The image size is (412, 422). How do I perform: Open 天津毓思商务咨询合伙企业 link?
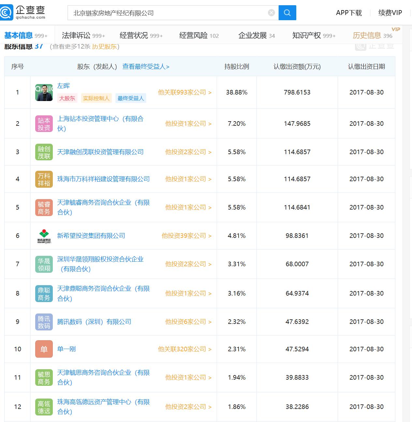point(104,377)
